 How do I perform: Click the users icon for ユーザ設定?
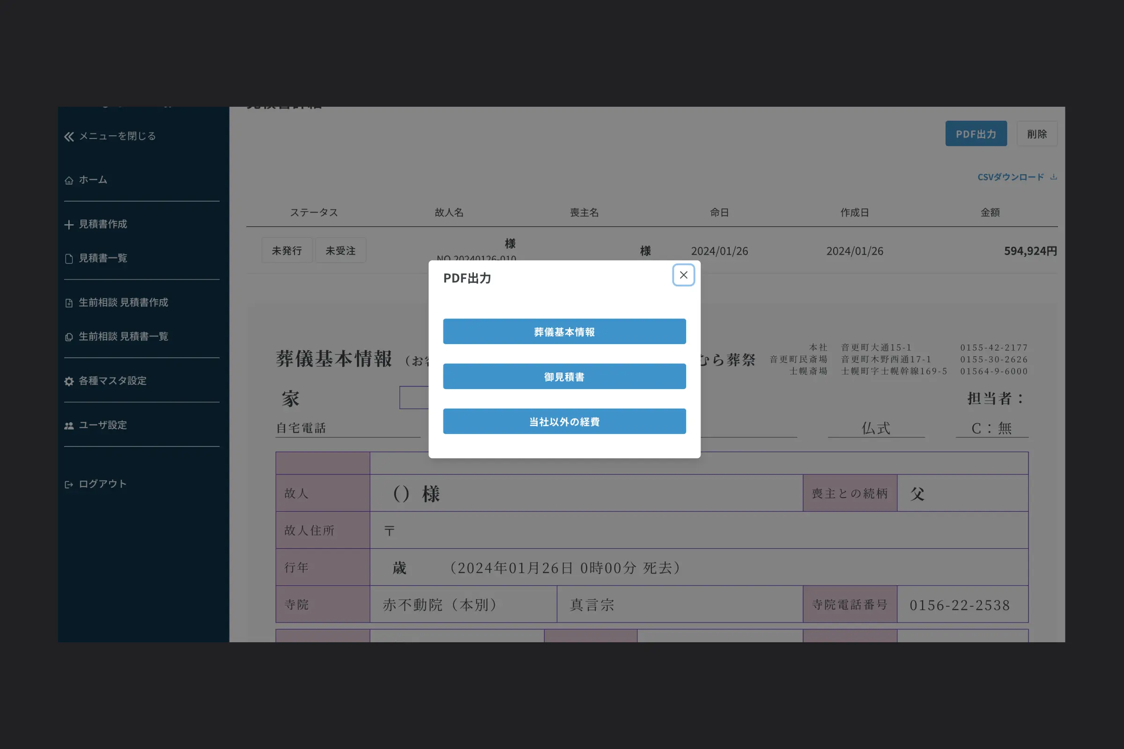(x=69, y=426)
